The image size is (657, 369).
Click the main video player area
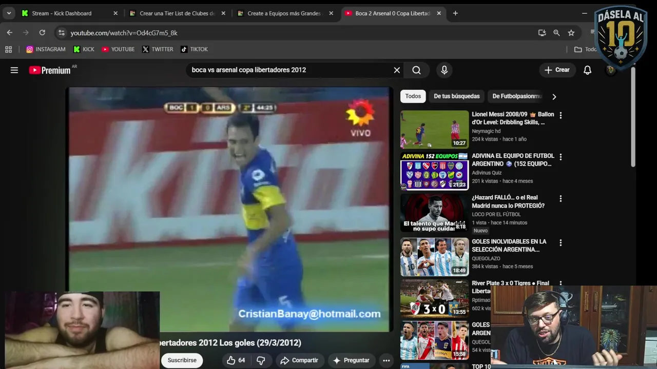(x=229, y=209)
